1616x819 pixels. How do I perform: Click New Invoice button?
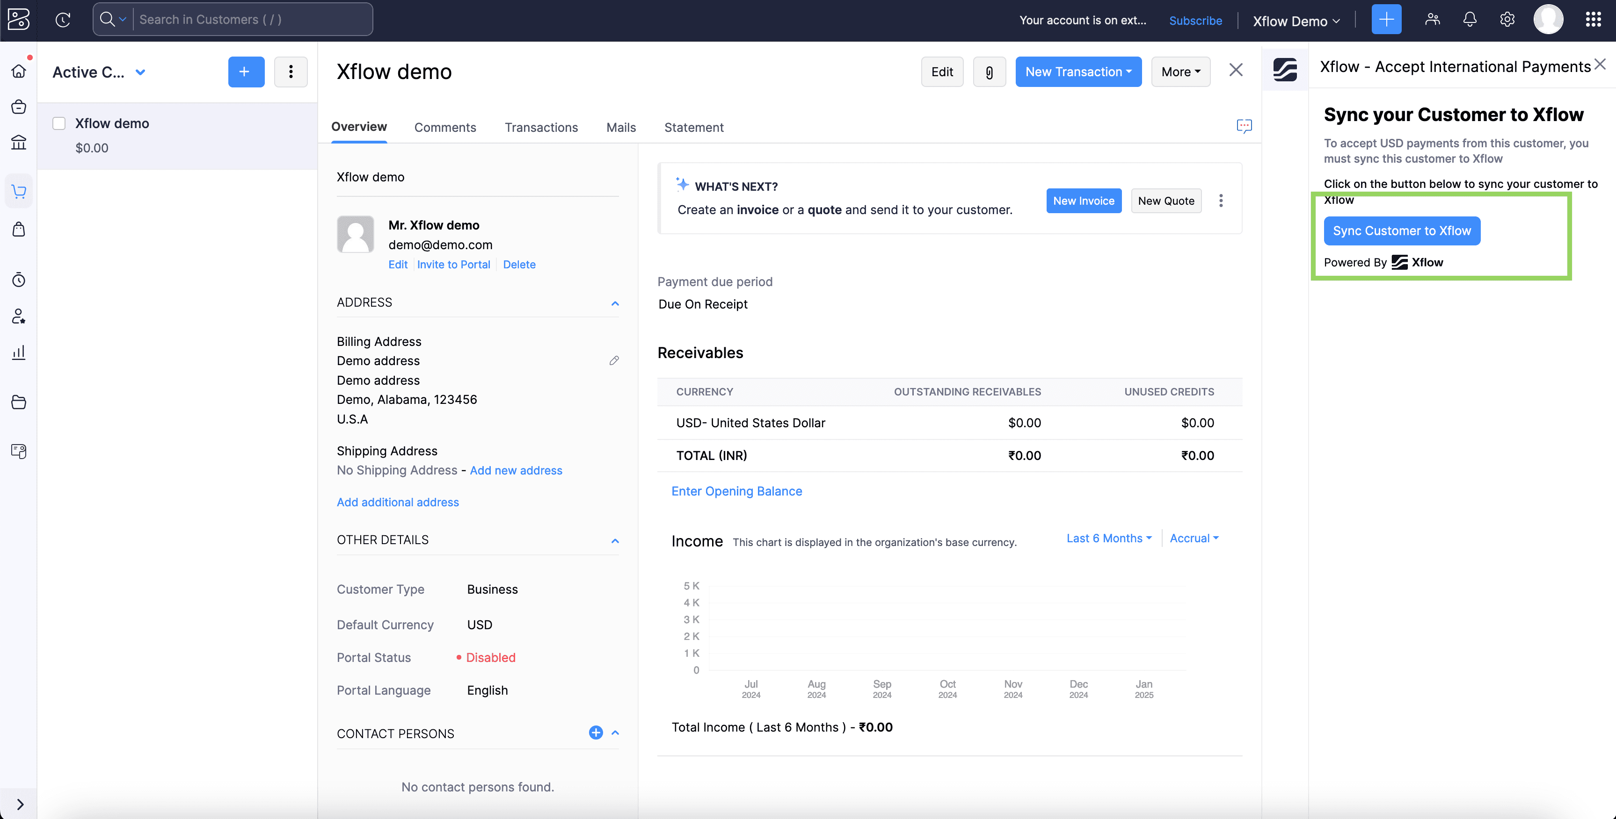pos(1084,201)
